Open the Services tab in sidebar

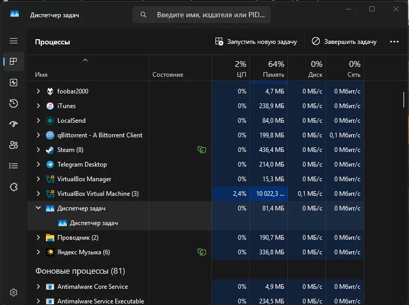coord(14,187)
